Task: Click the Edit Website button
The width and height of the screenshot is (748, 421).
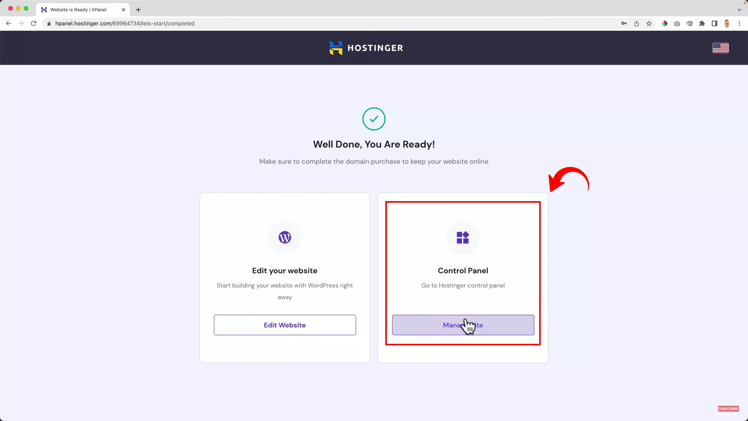Action: click(x=284, y=325)
